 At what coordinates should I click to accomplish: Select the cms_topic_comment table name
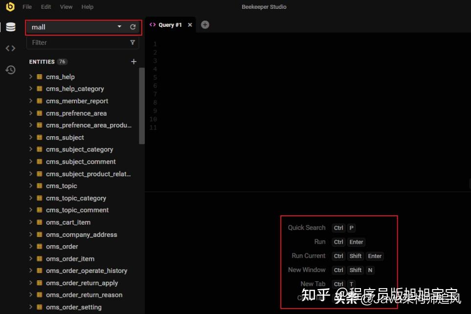[x=77, y=210]
